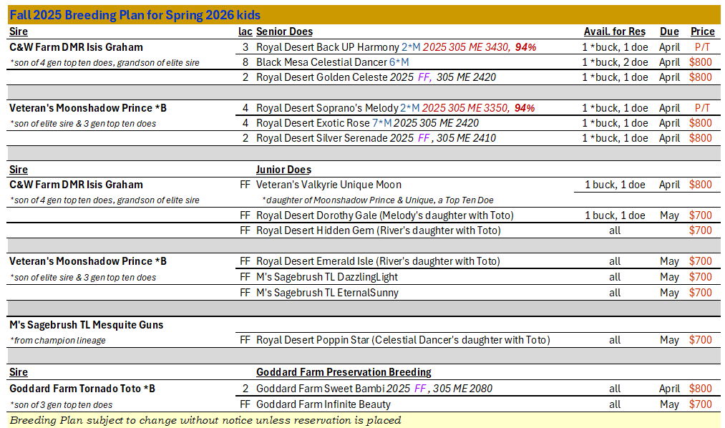The height and width of the screenshot is (428, 725).
Task: Click the Goddard Farm Tornado Toto sire name
Action: tap(82, 389)
